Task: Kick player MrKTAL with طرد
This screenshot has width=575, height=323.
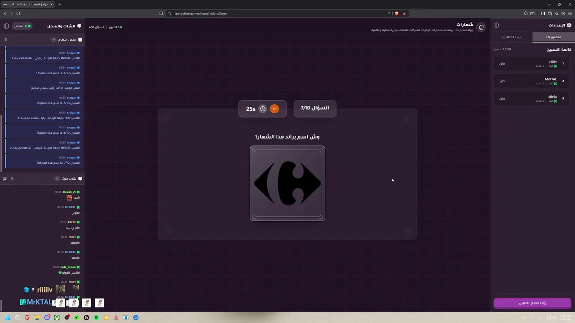Action: pyautogui.click(x=502, y=81)
